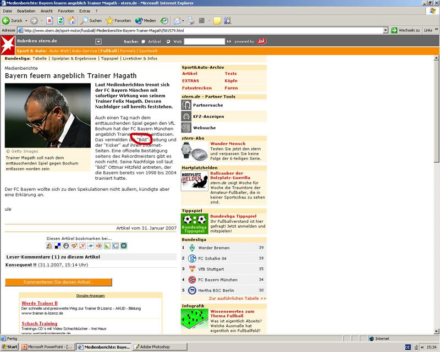Open the Bundesliga Tabelle link

click(x=40, y=58)
